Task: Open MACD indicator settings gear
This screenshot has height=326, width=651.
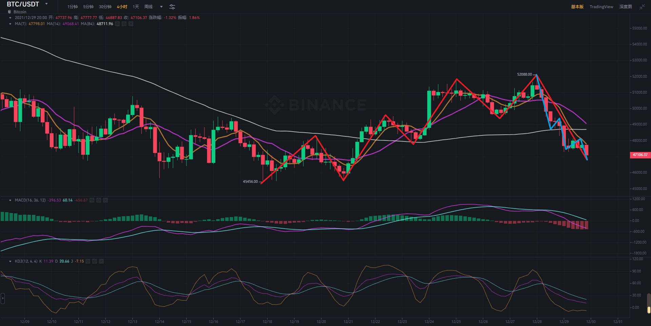Action: tap(99, 200)
